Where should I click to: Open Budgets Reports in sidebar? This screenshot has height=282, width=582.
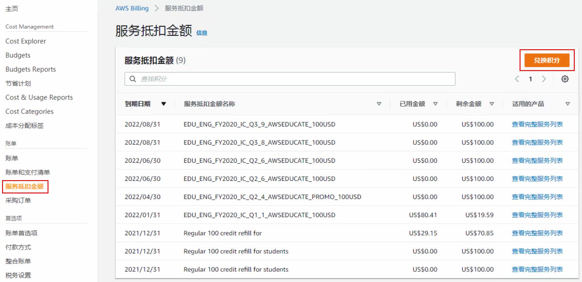[x=31, y=69]
